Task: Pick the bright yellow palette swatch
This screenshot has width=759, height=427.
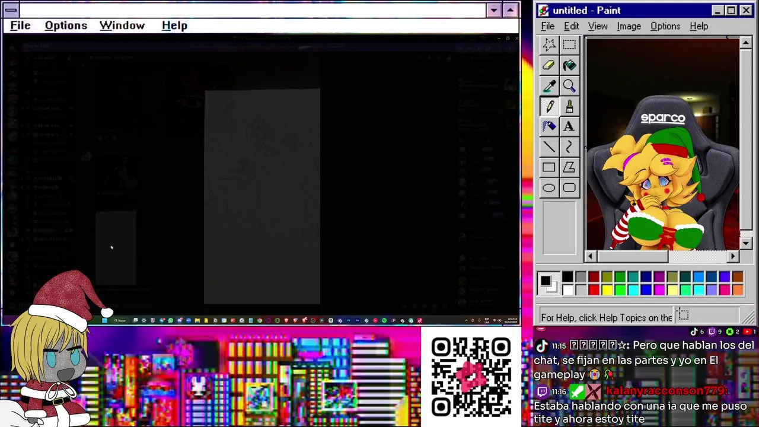Action: [607, 289]
